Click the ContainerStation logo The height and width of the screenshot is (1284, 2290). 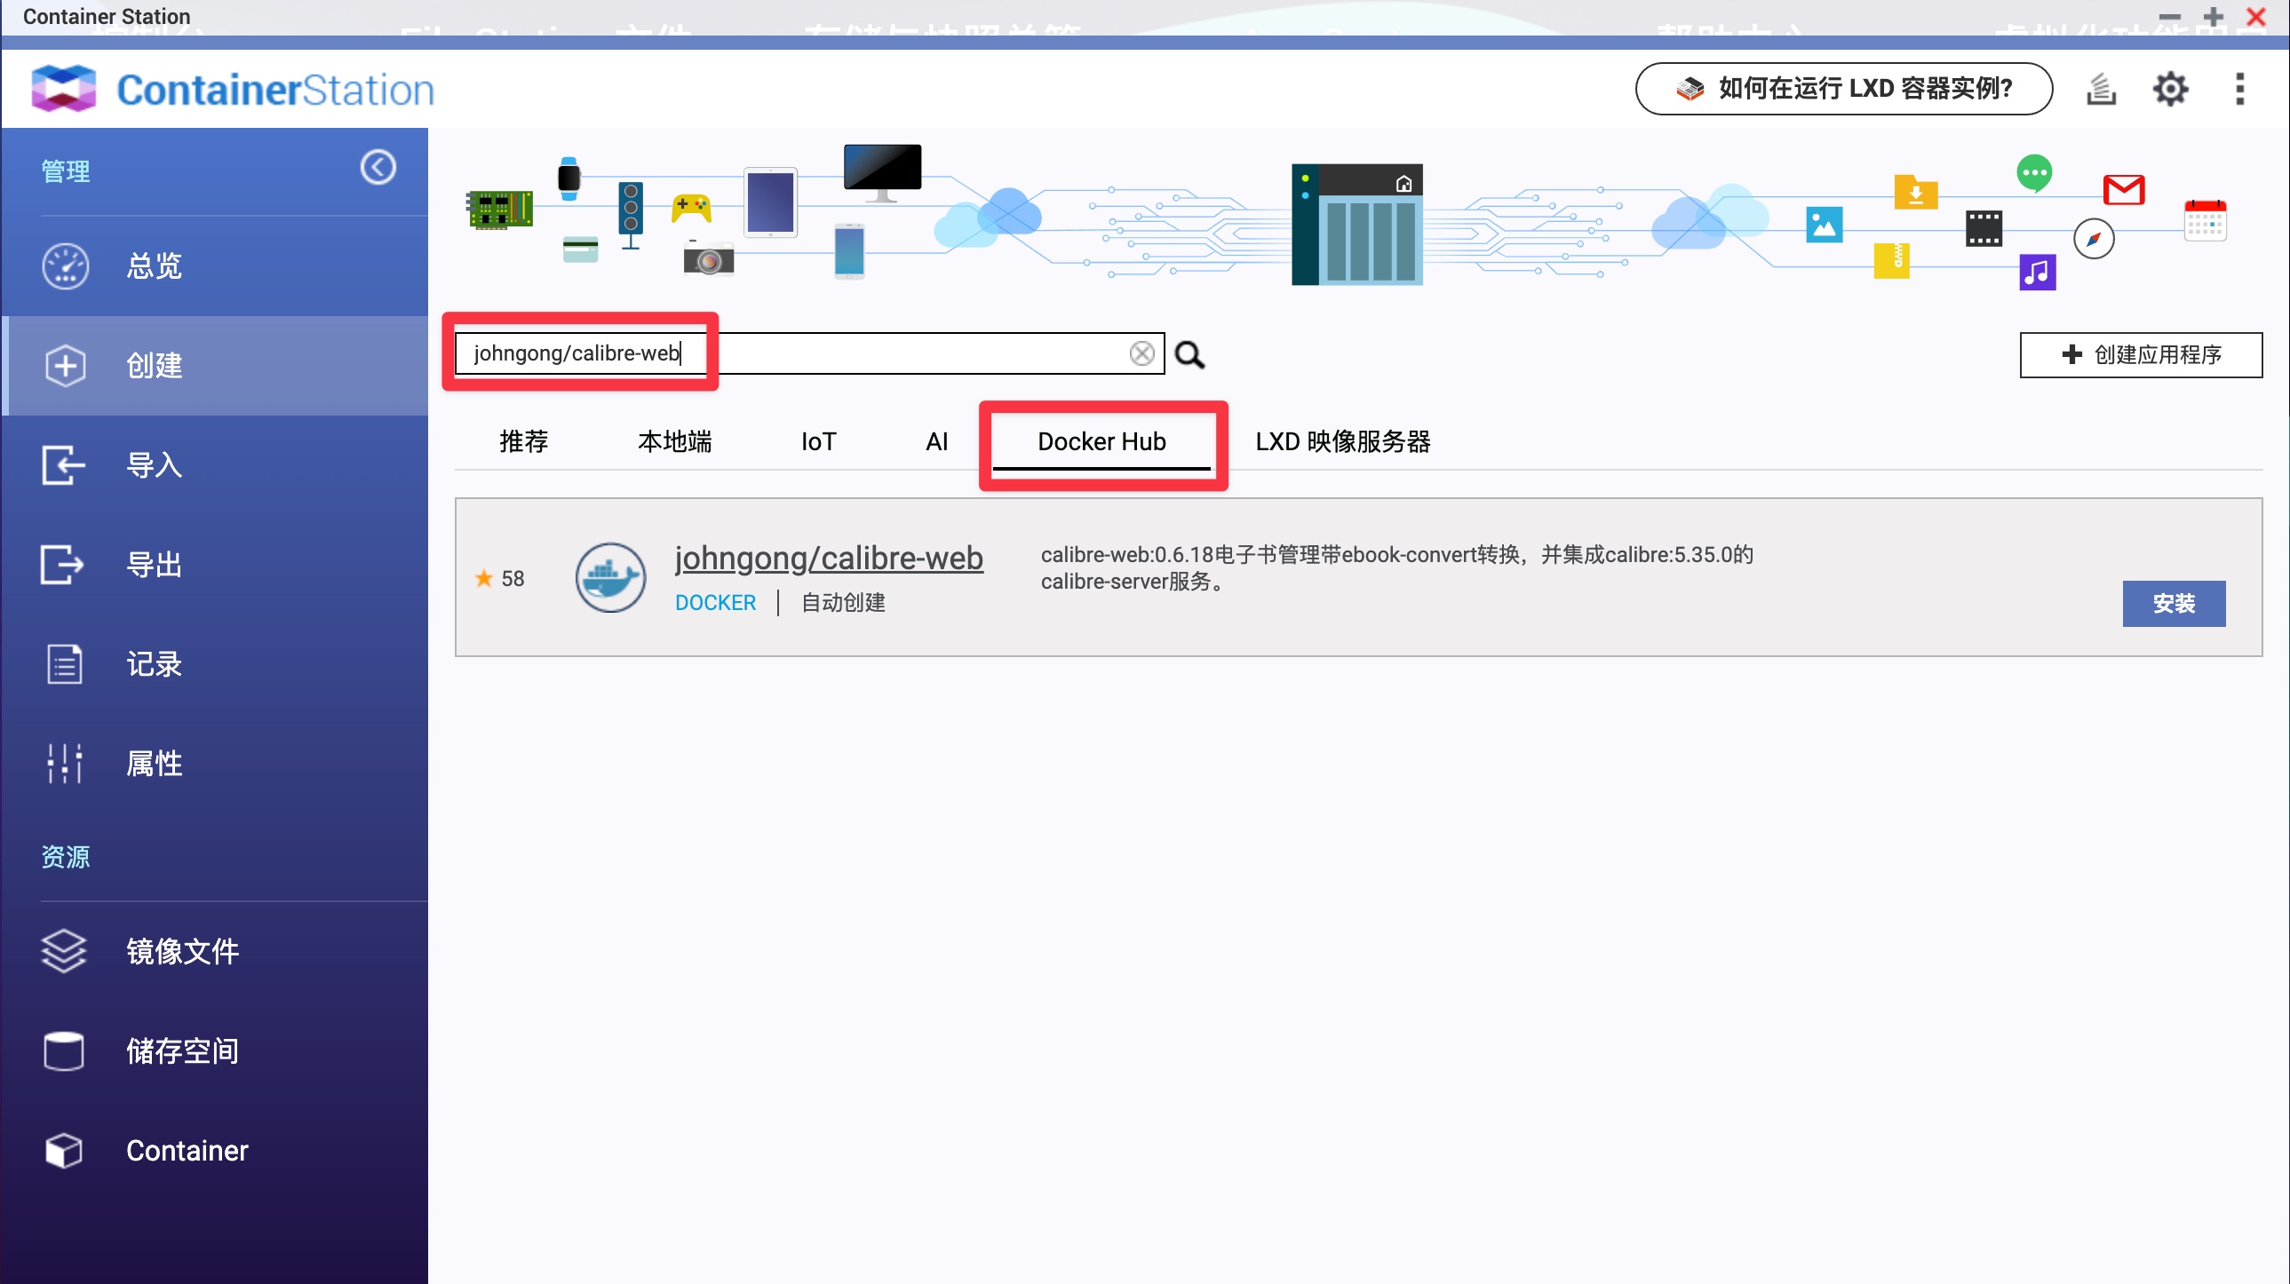(232, 89)
